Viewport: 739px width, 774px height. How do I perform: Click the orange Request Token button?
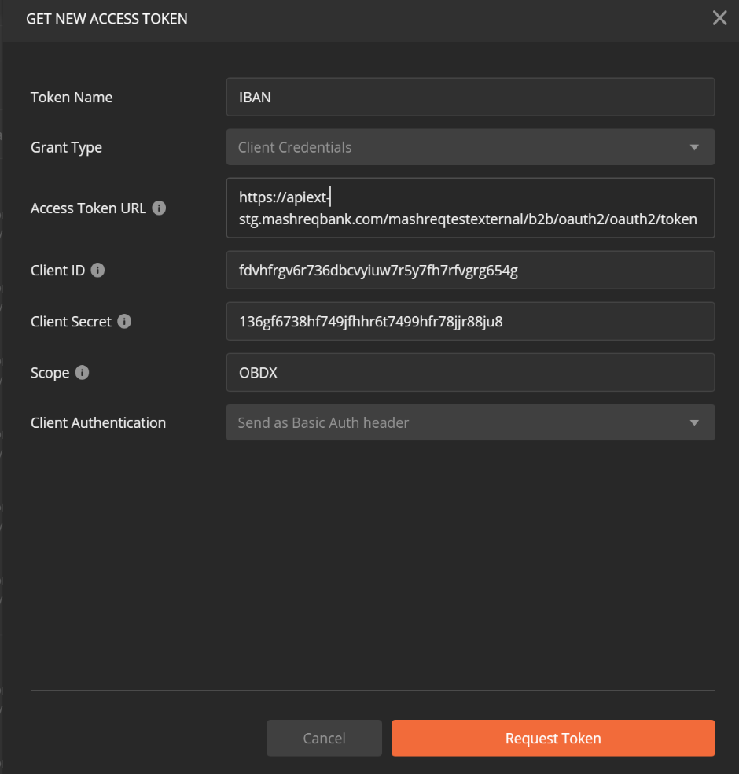[553, 738]
